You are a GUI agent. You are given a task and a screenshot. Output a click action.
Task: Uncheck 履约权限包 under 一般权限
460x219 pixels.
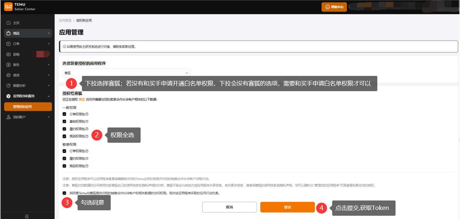click(64, 129)
